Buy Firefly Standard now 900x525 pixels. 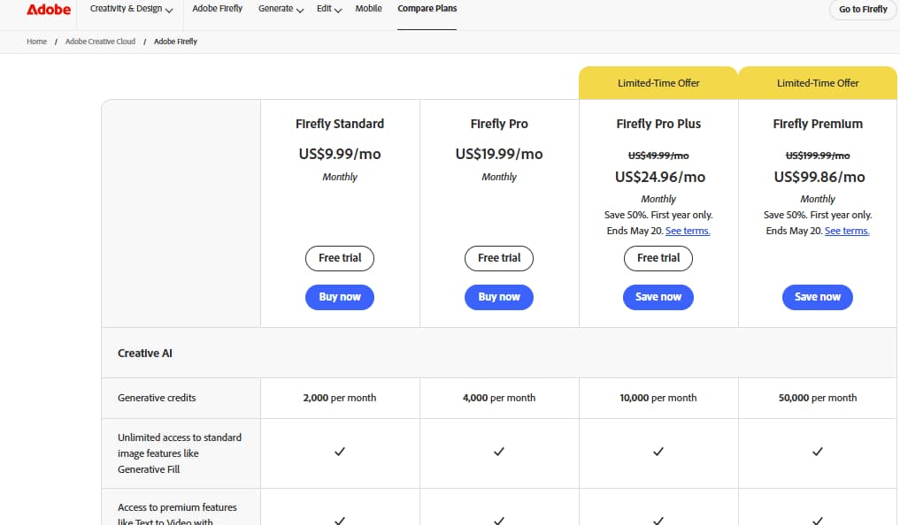tap(340, 297)
